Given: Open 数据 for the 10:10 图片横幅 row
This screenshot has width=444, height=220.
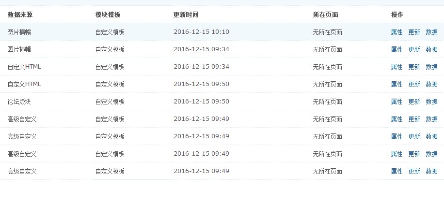Looking at the screenshot, I should tap(431, 32).
